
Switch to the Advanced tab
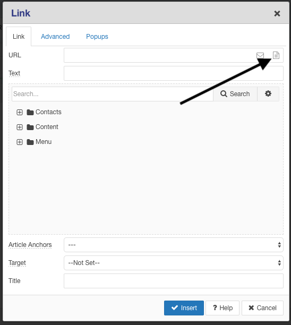55,37
